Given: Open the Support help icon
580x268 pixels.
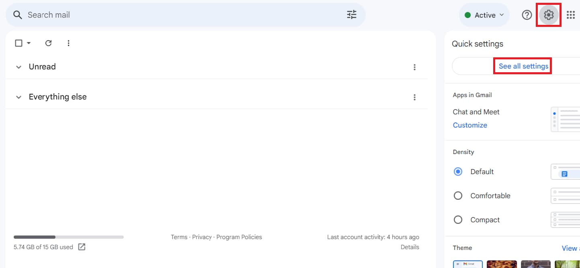Looking at the screenshot, I should click(x=527, y=15).
